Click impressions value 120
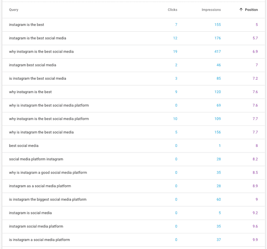 coord(217,92)
